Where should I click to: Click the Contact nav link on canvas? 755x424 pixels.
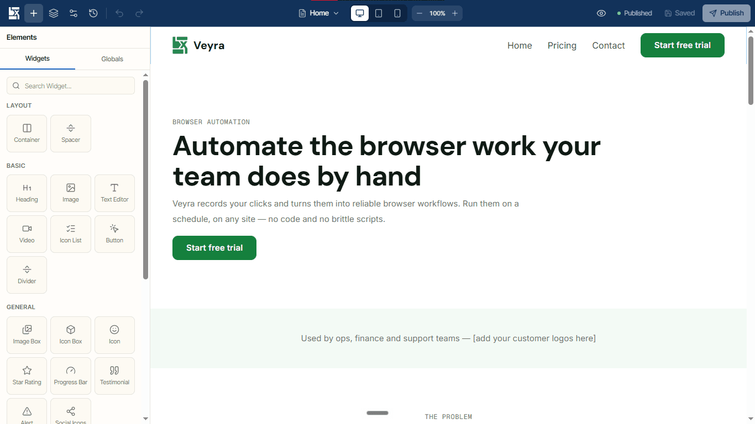pos(609,45)
